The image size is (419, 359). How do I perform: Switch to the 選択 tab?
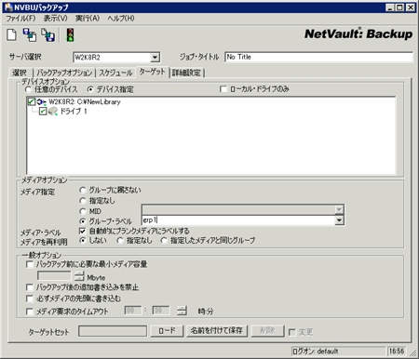coord(20,73)
